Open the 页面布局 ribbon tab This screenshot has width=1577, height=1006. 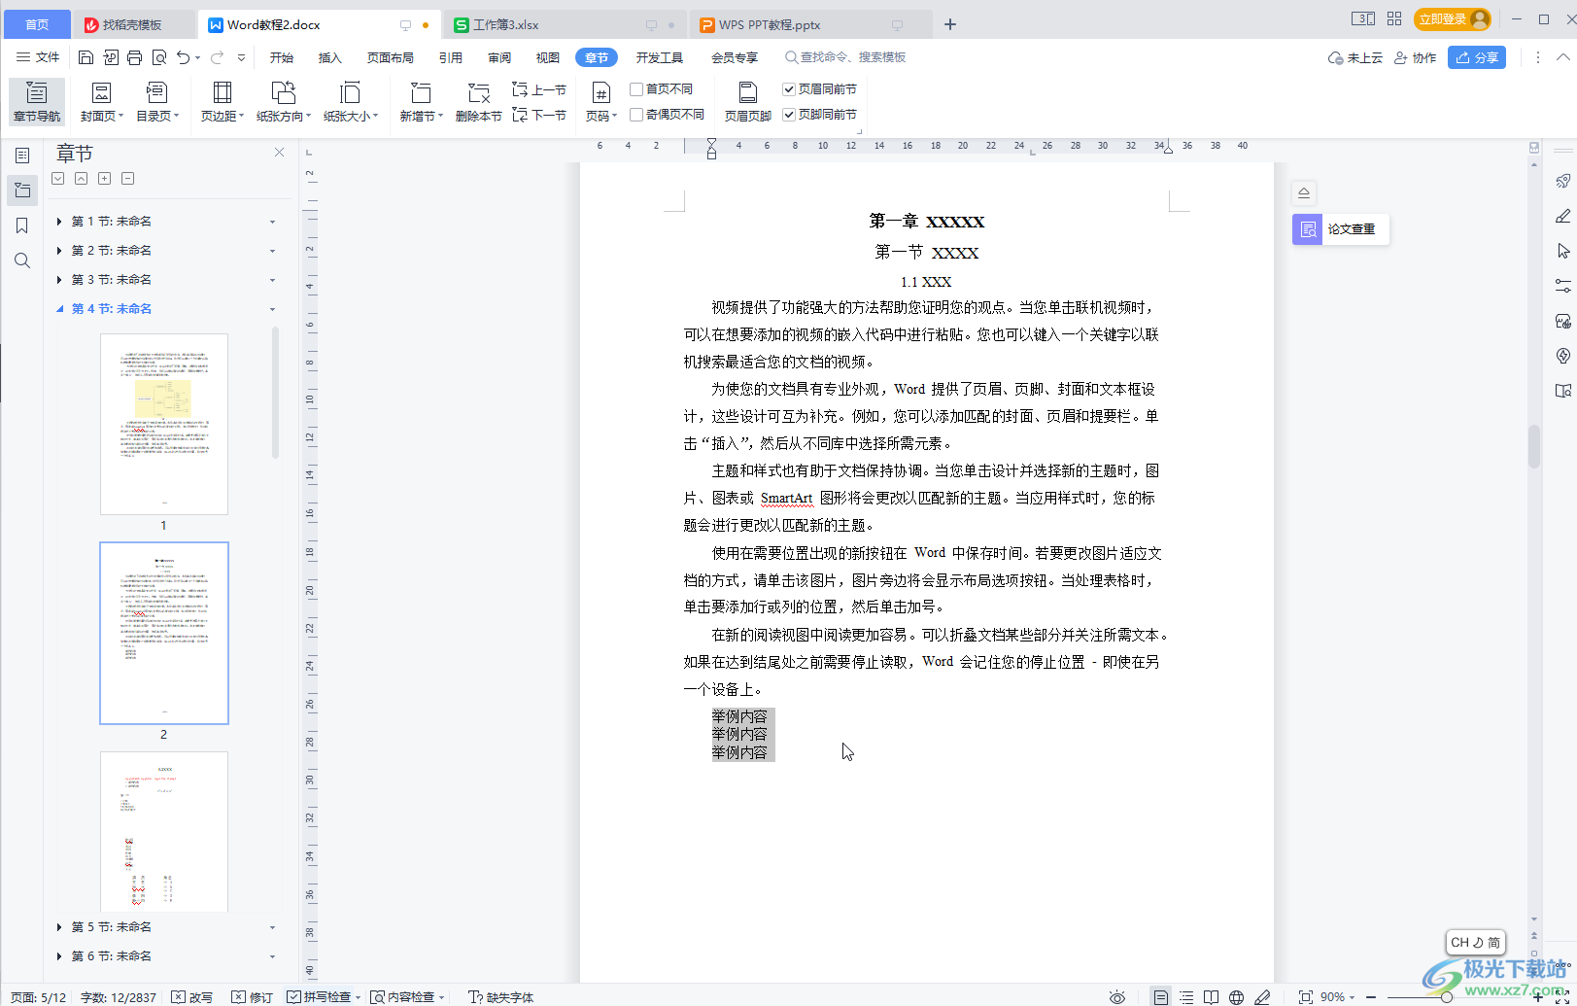pos(391,57)
